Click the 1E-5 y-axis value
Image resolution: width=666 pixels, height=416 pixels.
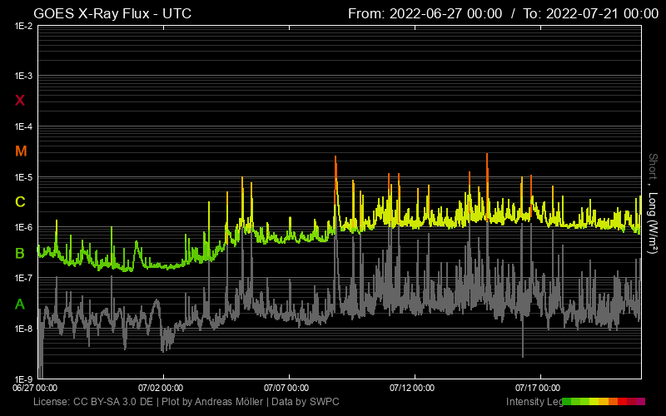click(x=23, y=177)
